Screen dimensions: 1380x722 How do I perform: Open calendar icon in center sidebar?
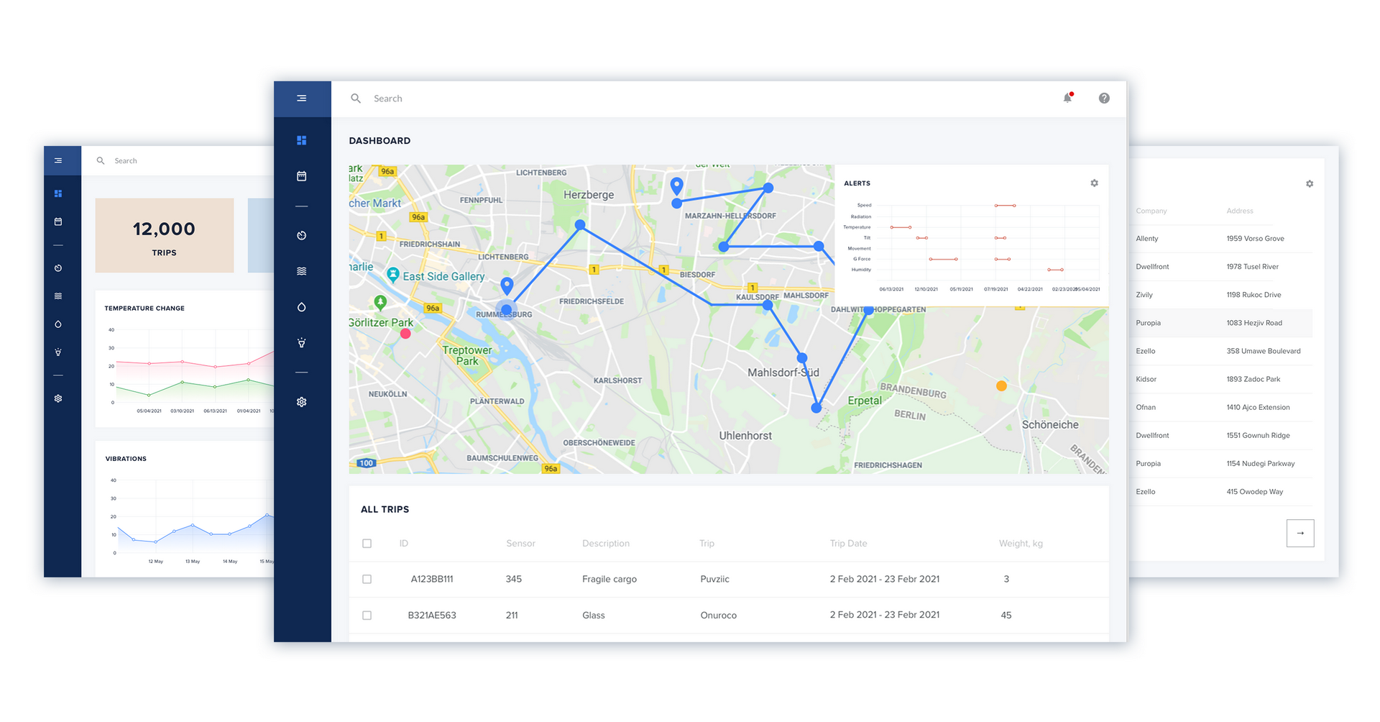pos(302,176)
